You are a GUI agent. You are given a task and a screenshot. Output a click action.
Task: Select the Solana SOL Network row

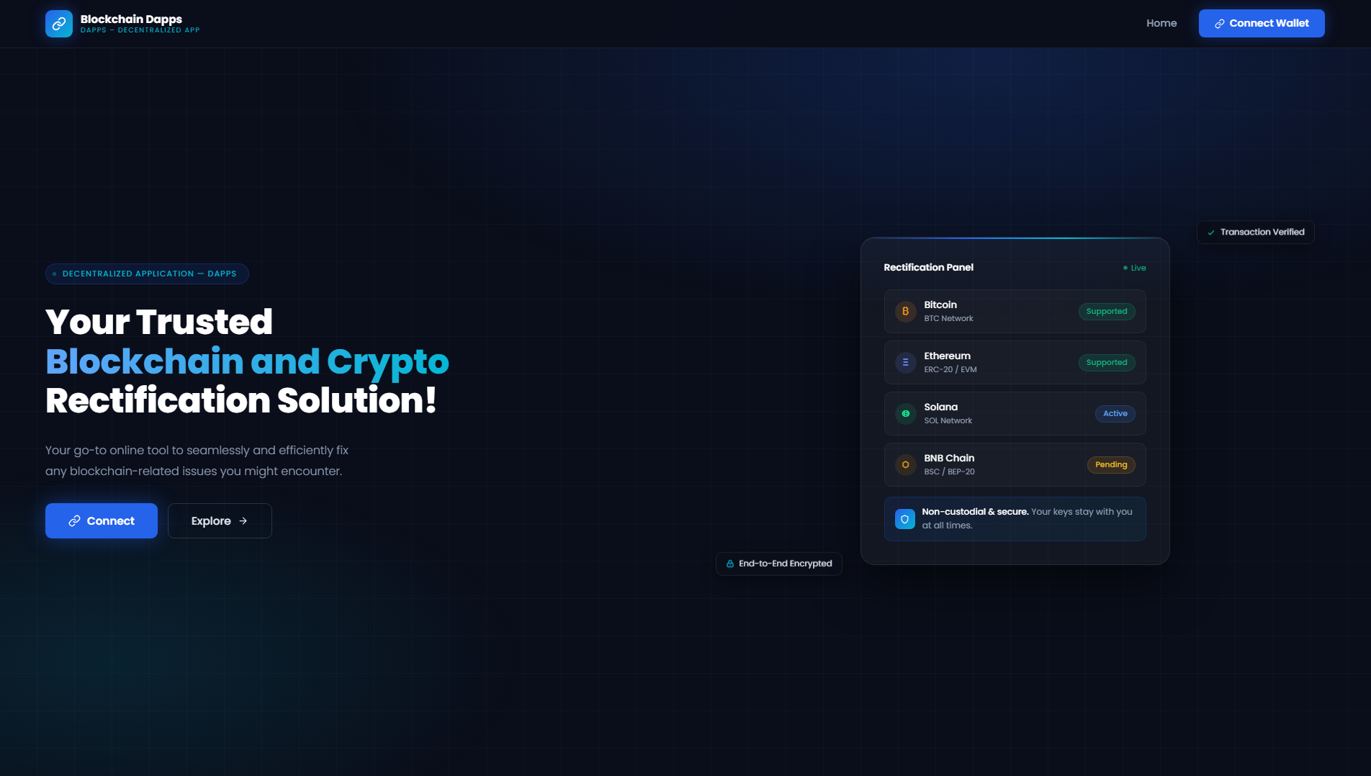pos(1015,414)
